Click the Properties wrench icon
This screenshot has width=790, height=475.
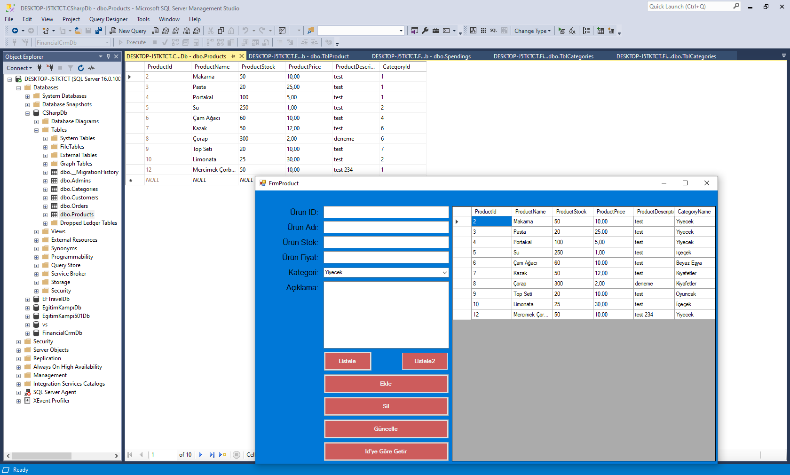[x=425, y=31]
